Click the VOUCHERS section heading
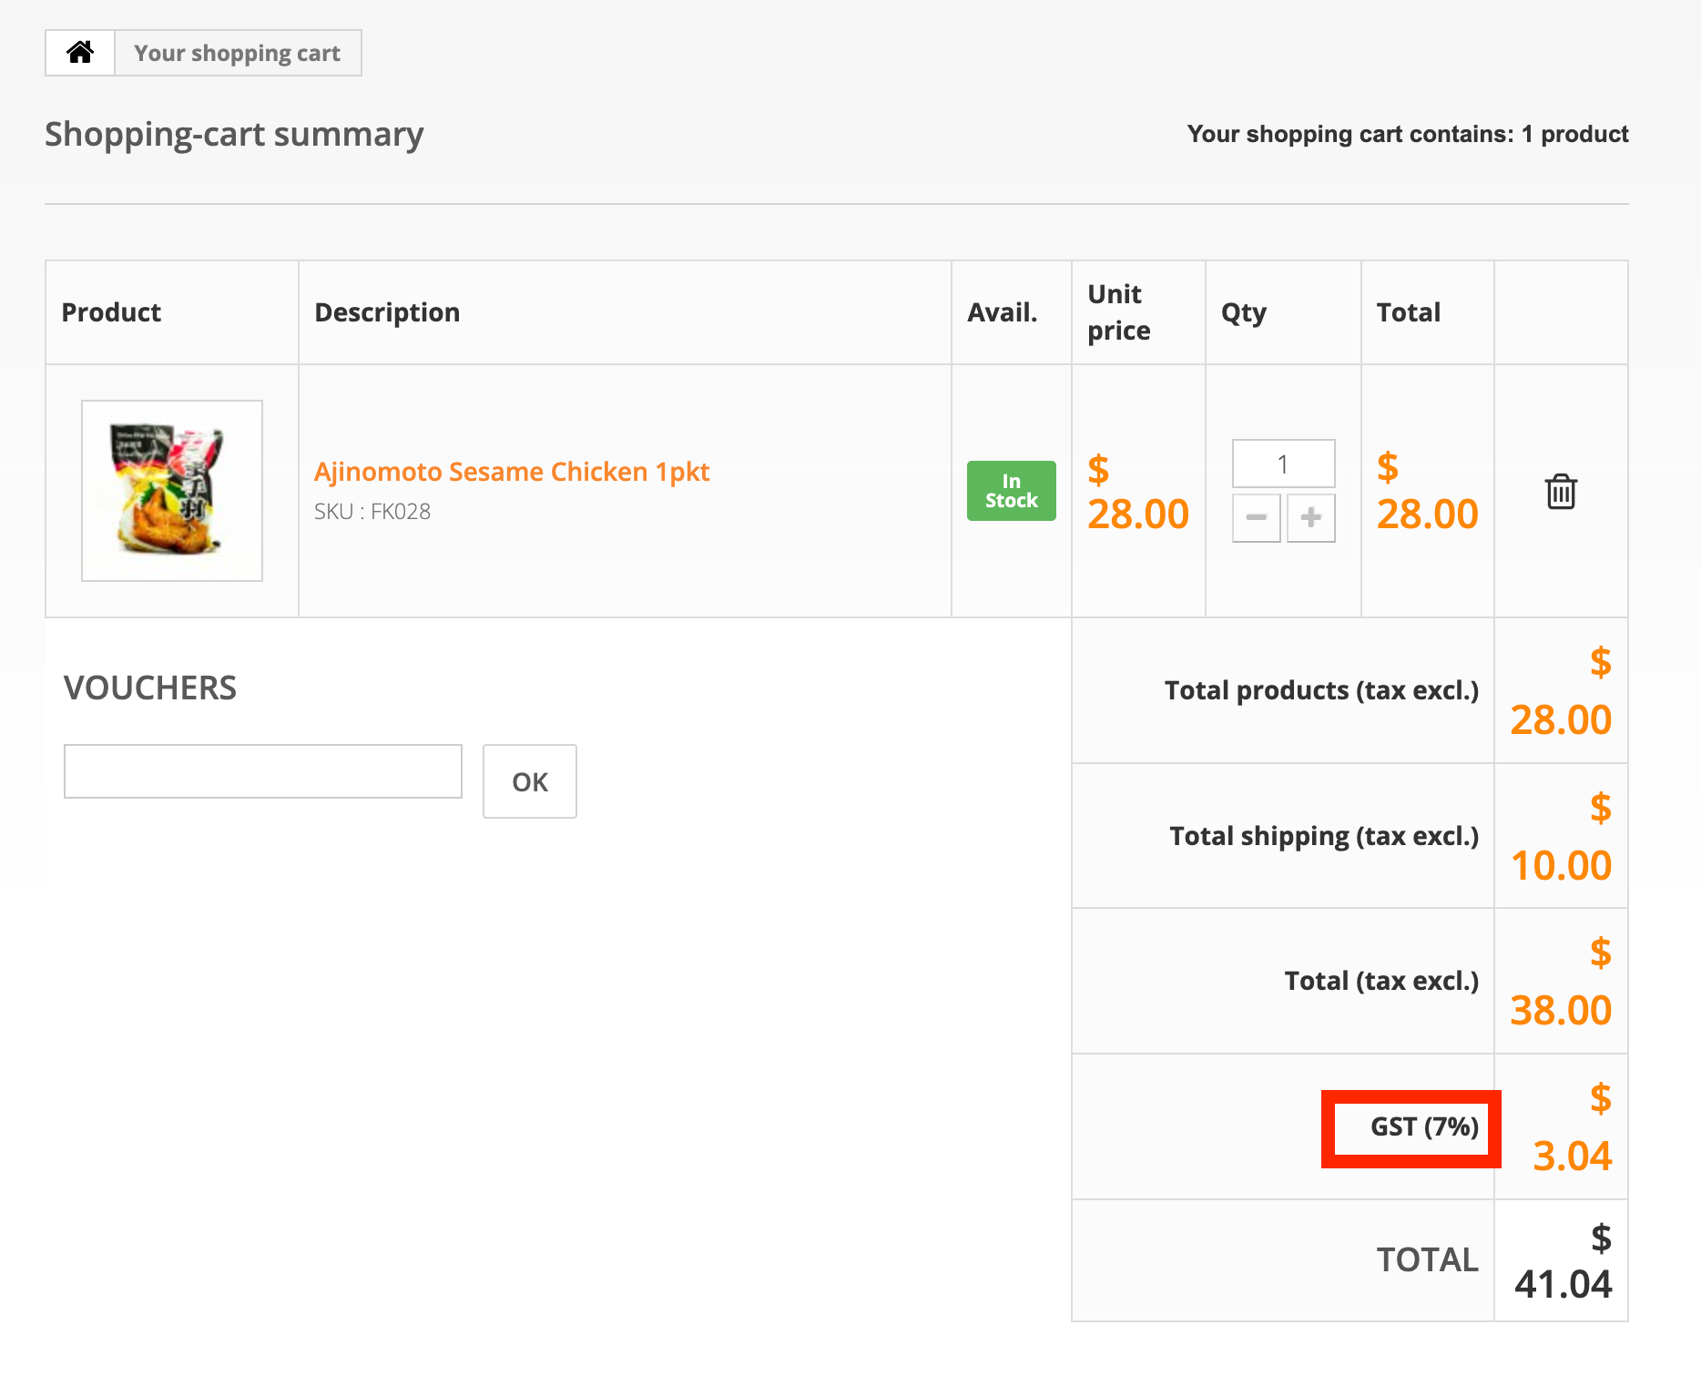The image size is (1701, 1386). tap(150, 688)
